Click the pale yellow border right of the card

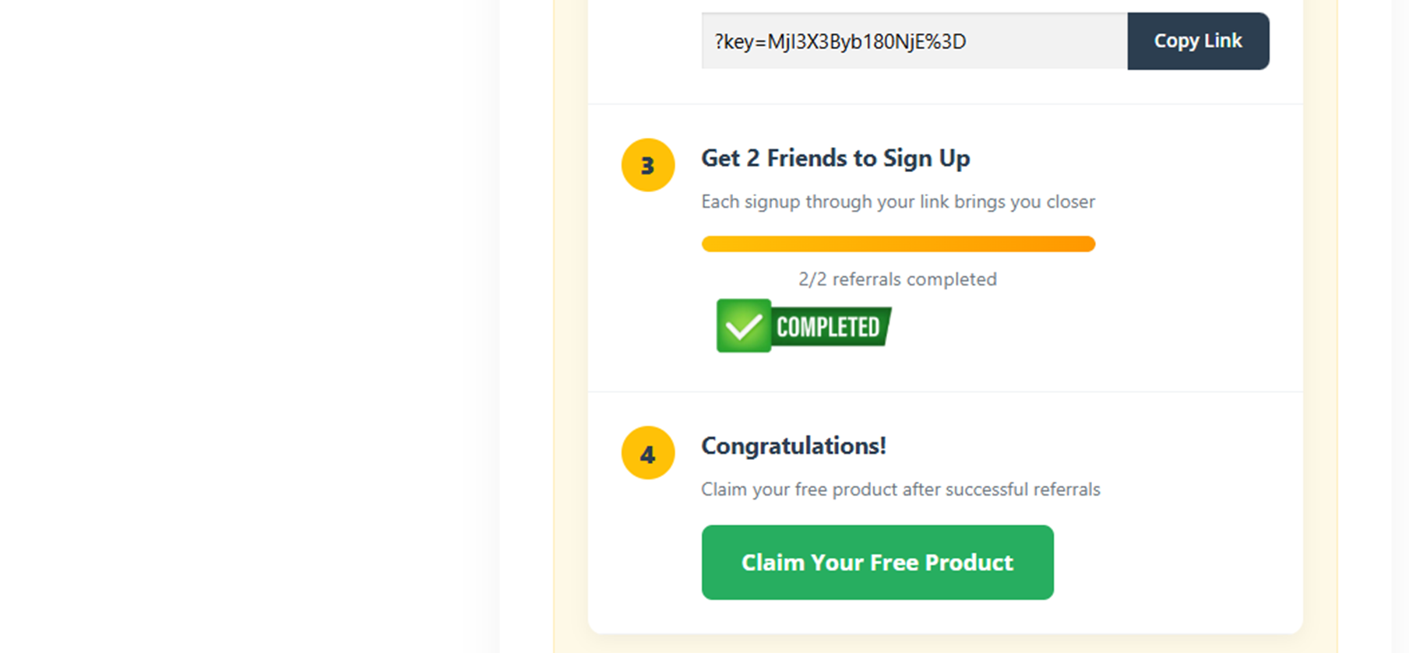tap(1319, 311)
